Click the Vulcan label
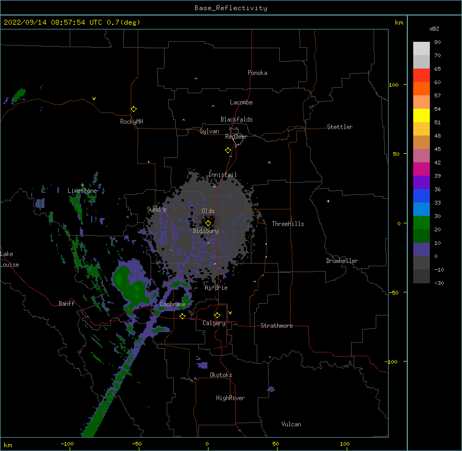Screen dimensions: 462x451 (291, 424)
